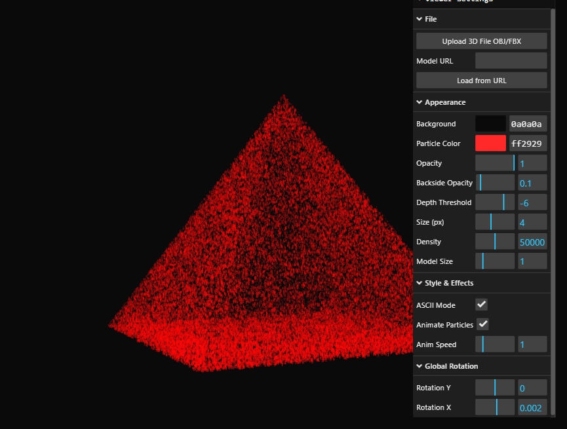Click the Backside Opacity slider
Viewport: 567px width, 429px height.
coord(495,183)
